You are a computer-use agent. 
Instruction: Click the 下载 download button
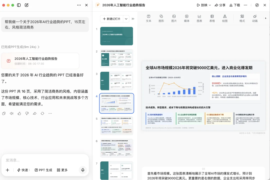(235, 5)
